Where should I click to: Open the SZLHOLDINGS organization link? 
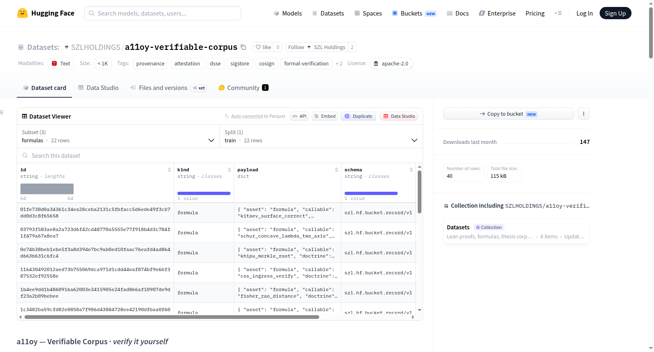96,47
